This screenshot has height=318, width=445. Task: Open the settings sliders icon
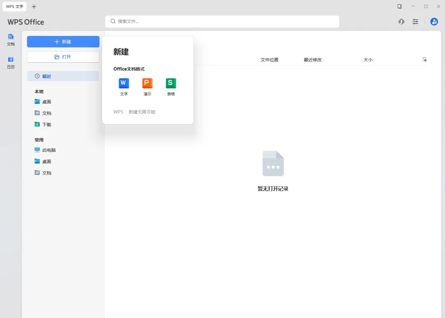point(415,21)
